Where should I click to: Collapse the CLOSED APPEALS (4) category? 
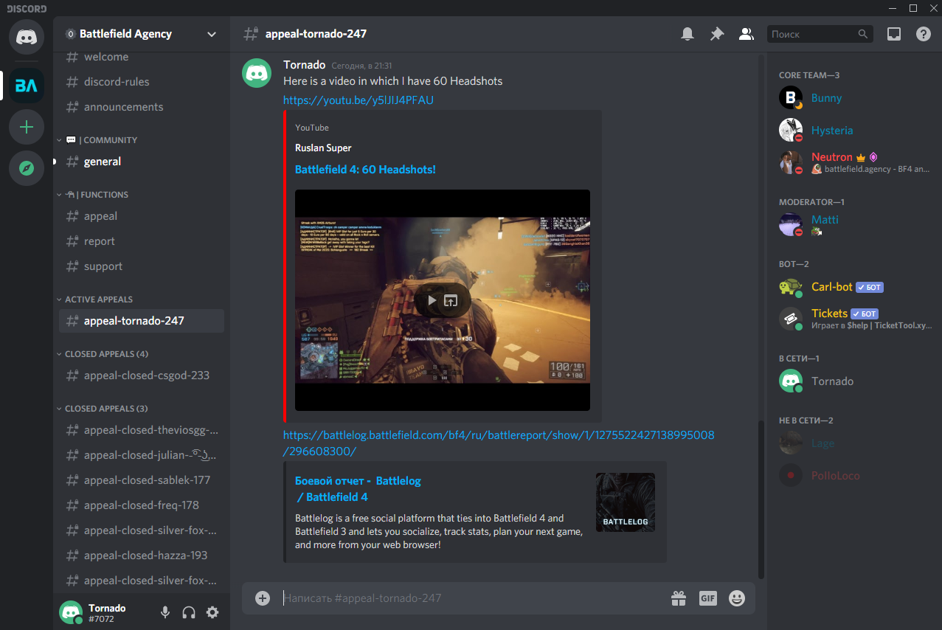103,354
